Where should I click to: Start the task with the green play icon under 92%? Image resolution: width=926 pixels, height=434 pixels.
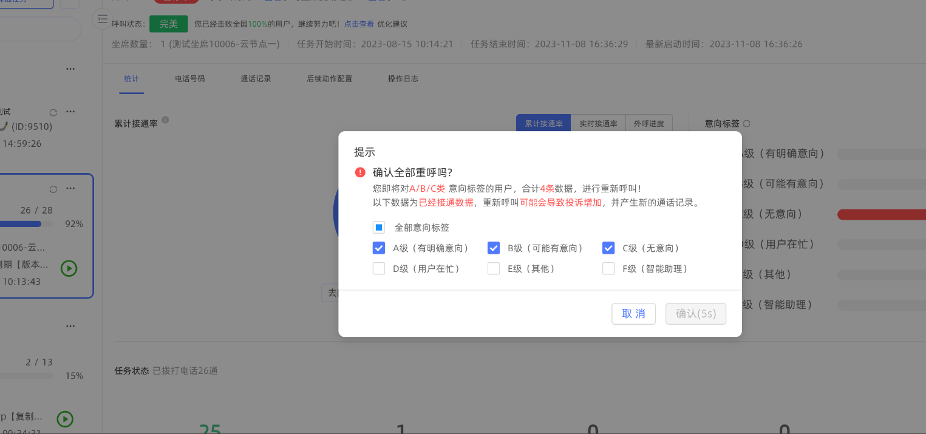coord(69,268)
